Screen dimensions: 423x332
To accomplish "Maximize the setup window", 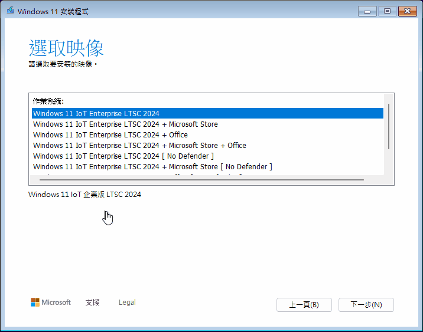I will click(387, 11).
